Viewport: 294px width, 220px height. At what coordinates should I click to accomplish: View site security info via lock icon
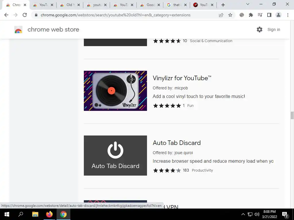point(36,15)
